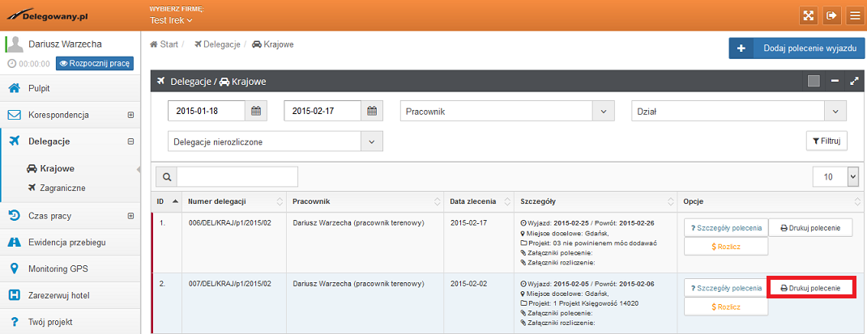867x334 pixels.
Task: Select Zagraniczne in the sidebar
Action: coord(62,188)
